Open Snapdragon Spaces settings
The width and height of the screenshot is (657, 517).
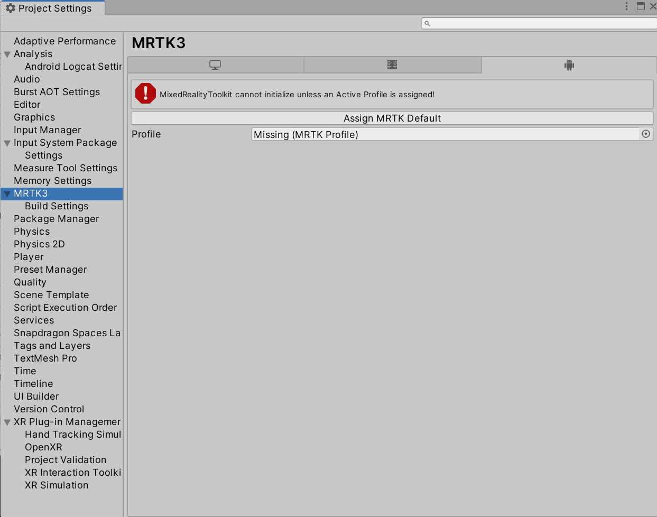67,333
